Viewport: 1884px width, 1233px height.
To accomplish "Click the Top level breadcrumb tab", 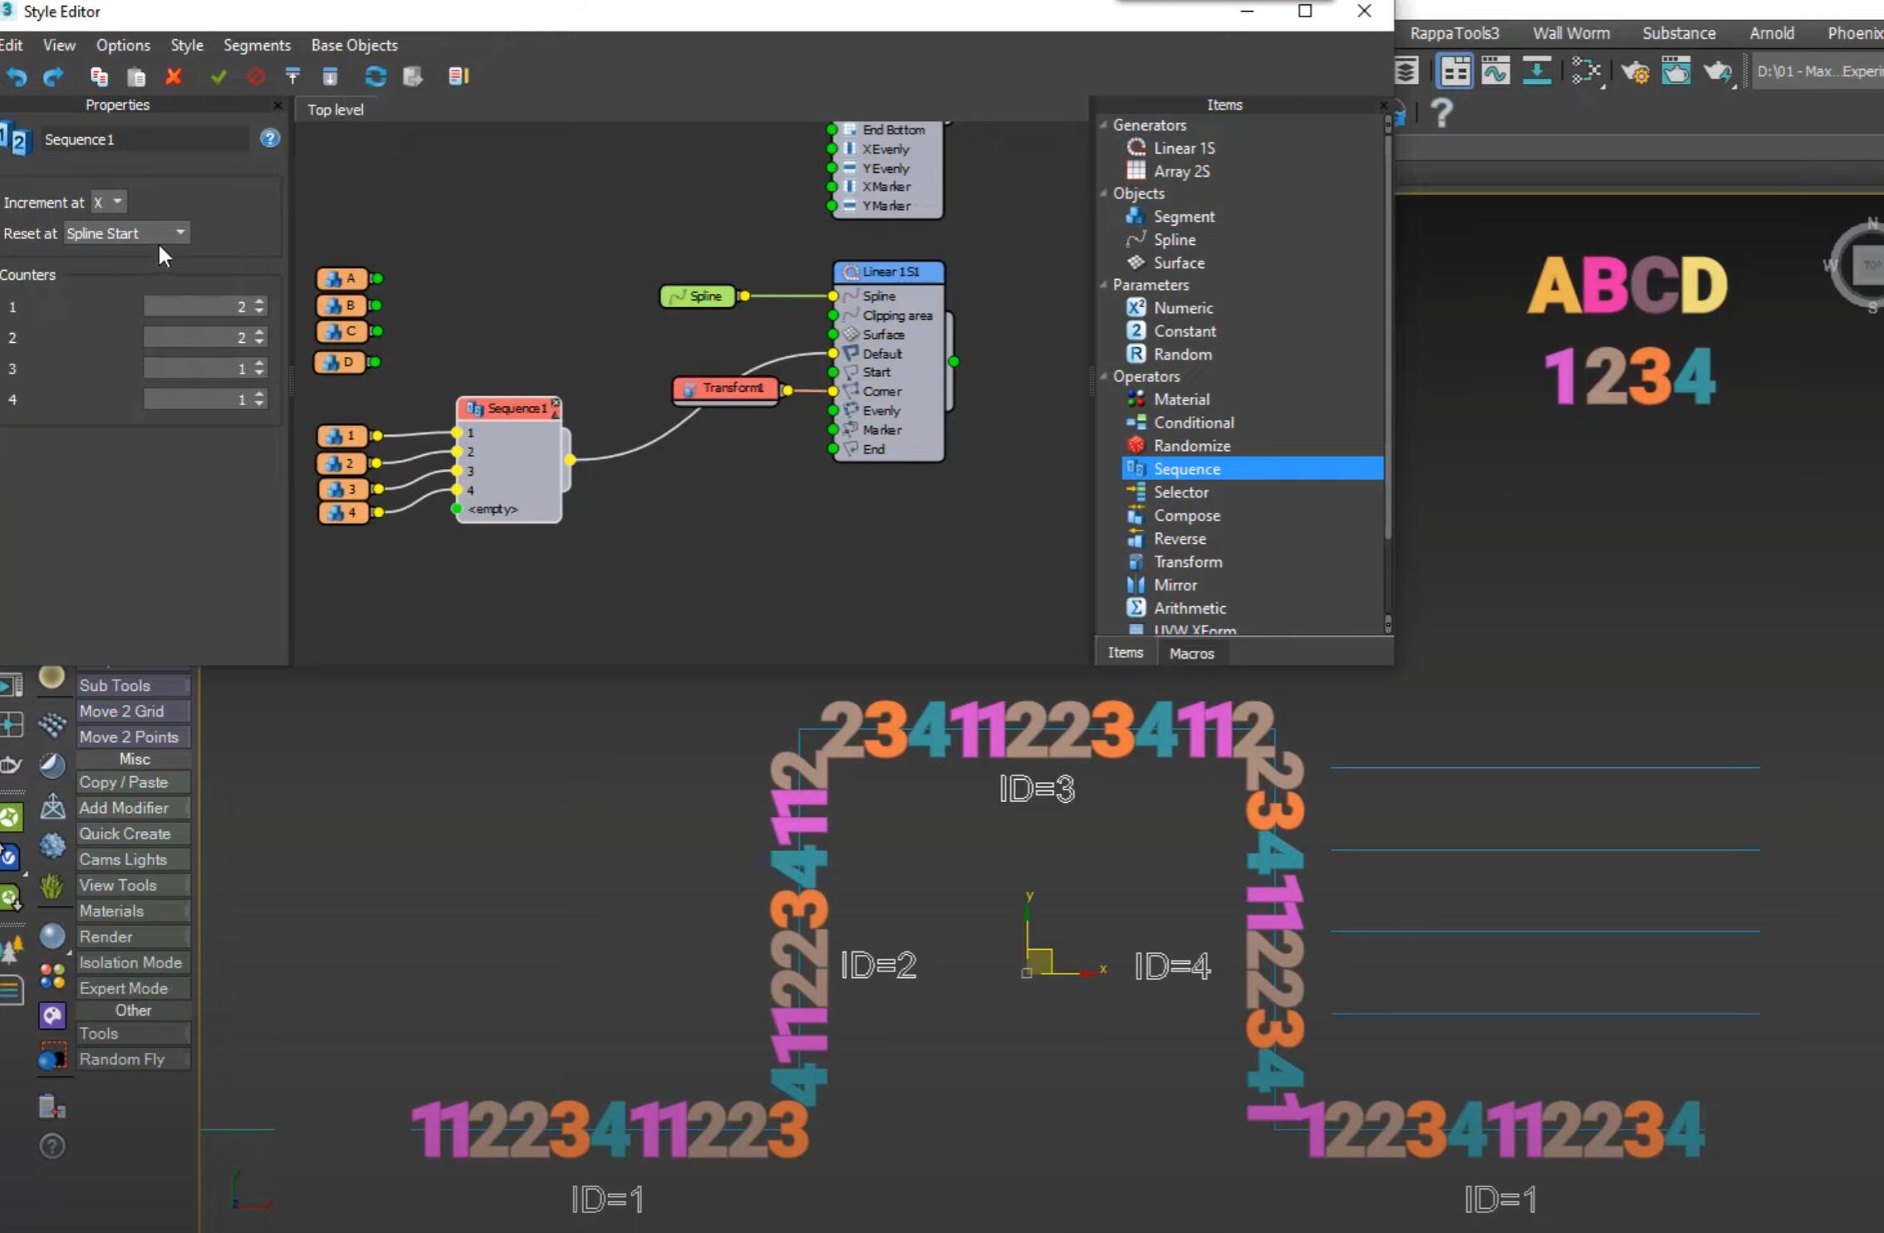I will [x=336, y=110].
